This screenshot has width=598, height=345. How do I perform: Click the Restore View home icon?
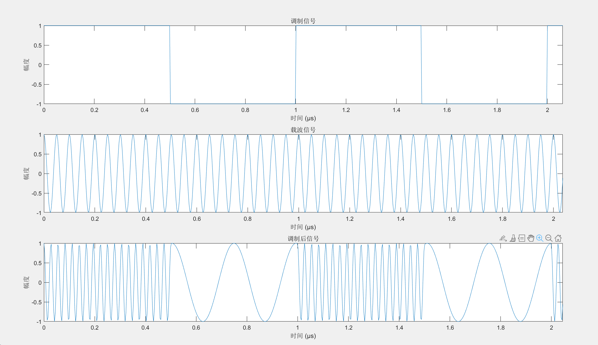coord(558,238)
